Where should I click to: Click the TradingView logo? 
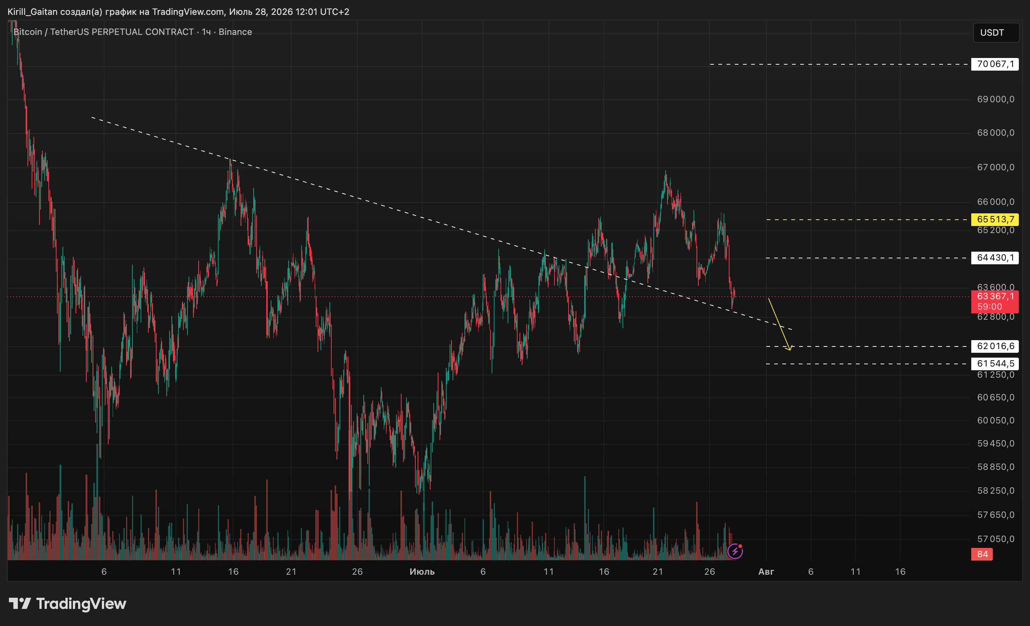click(x=67, y=603)
